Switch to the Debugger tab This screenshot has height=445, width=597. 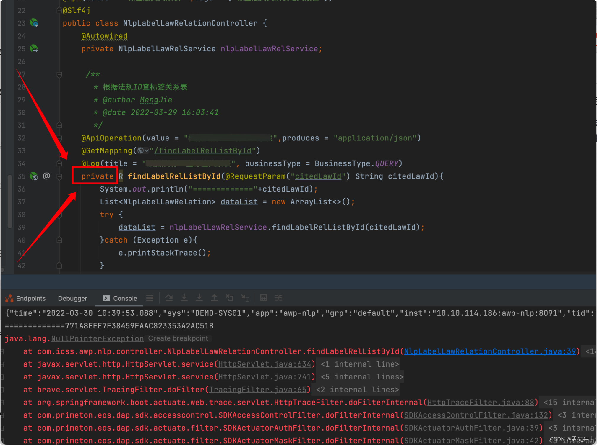(72, 298)
